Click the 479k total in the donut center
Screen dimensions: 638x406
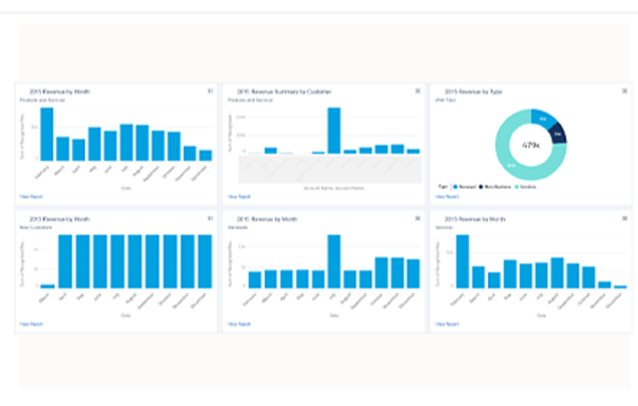pyautogui.click(x=531, y=145)
